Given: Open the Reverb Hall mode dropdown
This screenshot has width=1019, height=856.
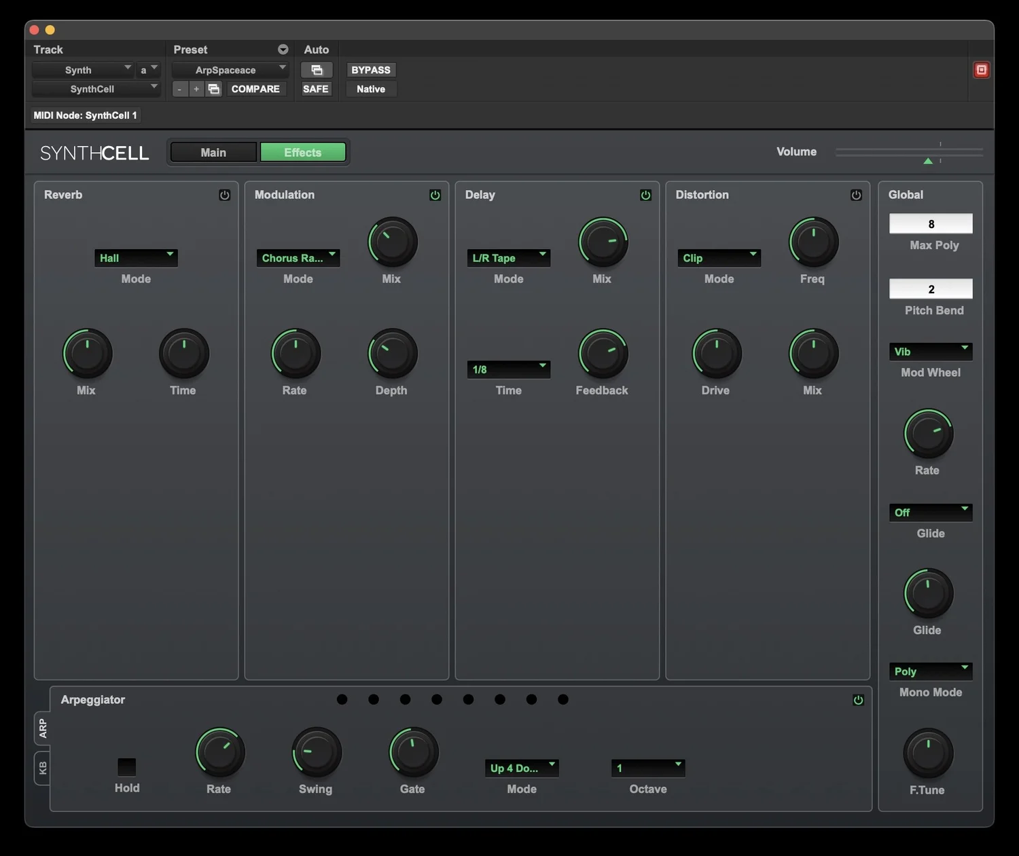Looking at the screenshot, I should (x=136, y=258).
